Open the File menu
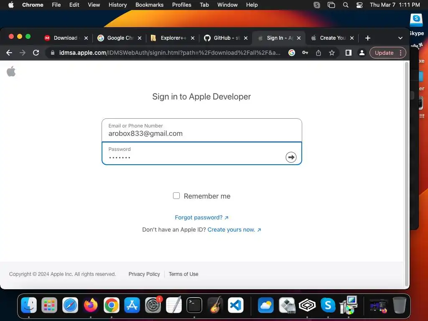Image resolution: width=428 pixels, height=321 pixels. click(56, 5)
